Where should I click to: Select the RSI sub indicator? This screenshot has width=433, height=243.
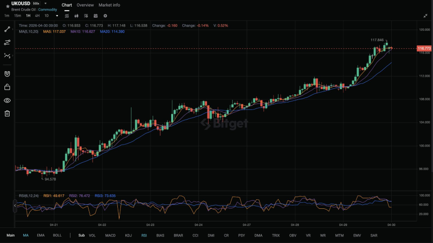point(144,235)
